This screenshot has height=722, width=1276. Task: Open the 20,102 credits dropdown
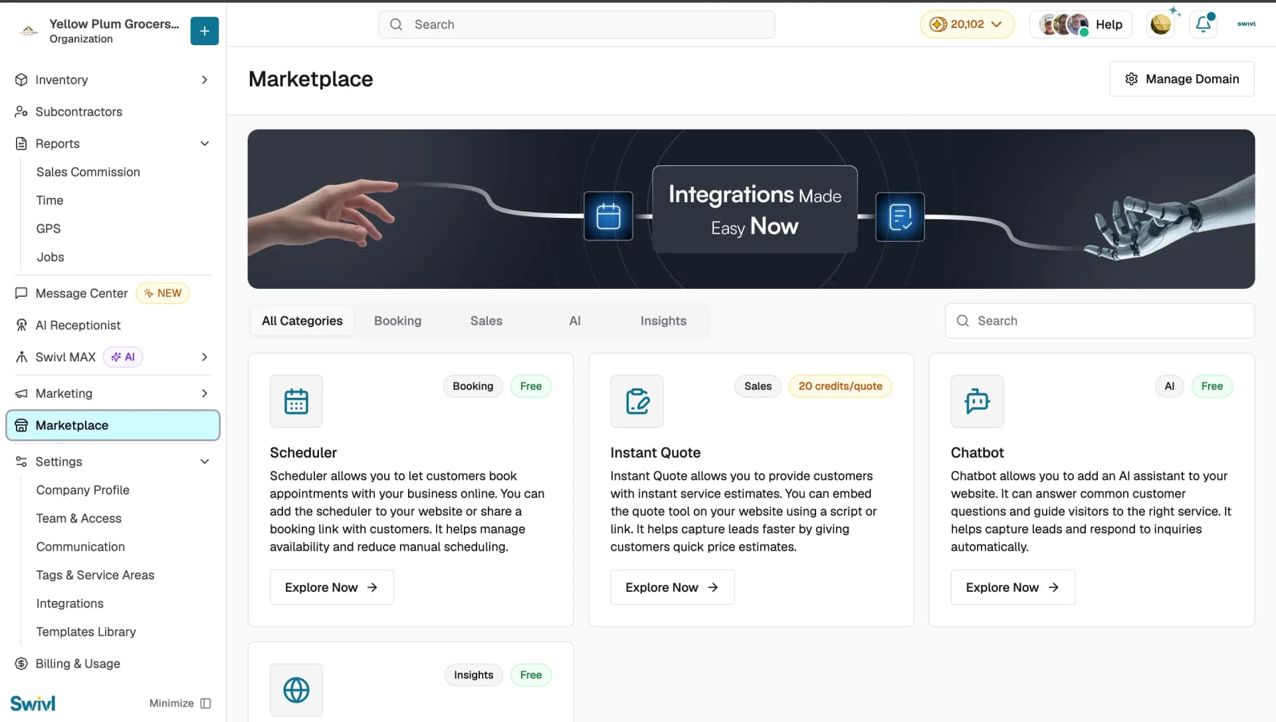click(967, 25)
